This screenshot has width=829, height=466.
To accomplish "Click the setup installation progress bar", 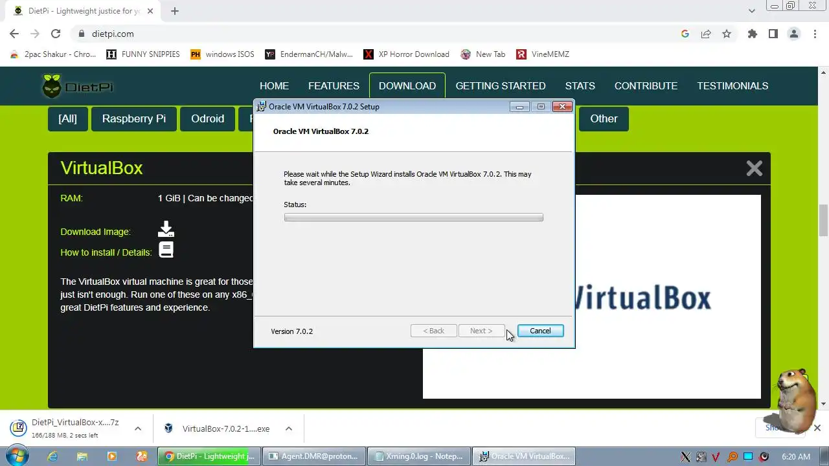I will pos(413,217).
